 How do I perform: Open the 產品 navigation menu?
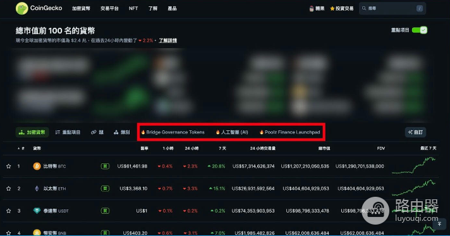[x=172, y=9]
